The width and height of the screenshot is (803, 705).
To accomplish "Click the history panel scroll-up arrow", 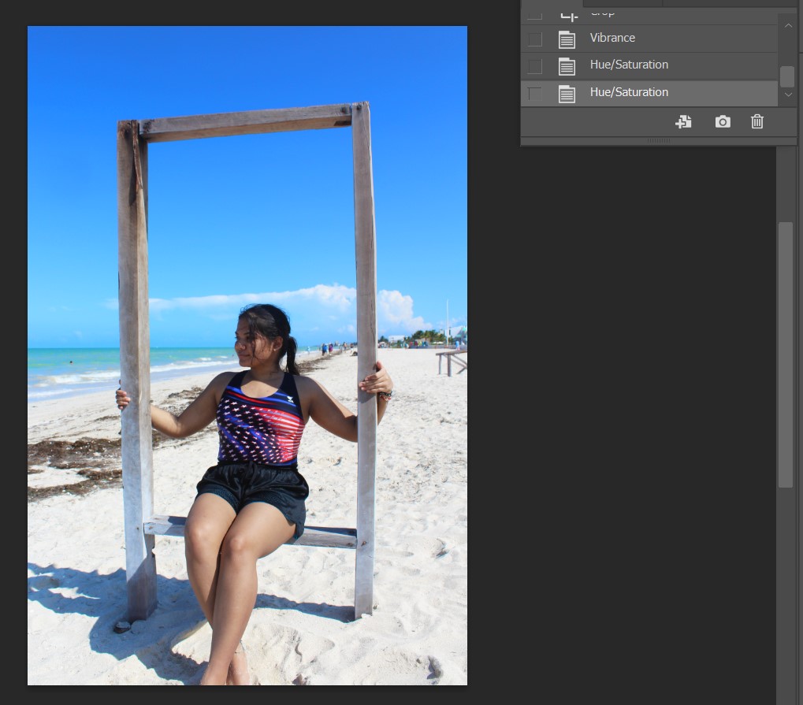I will point(787,25).
